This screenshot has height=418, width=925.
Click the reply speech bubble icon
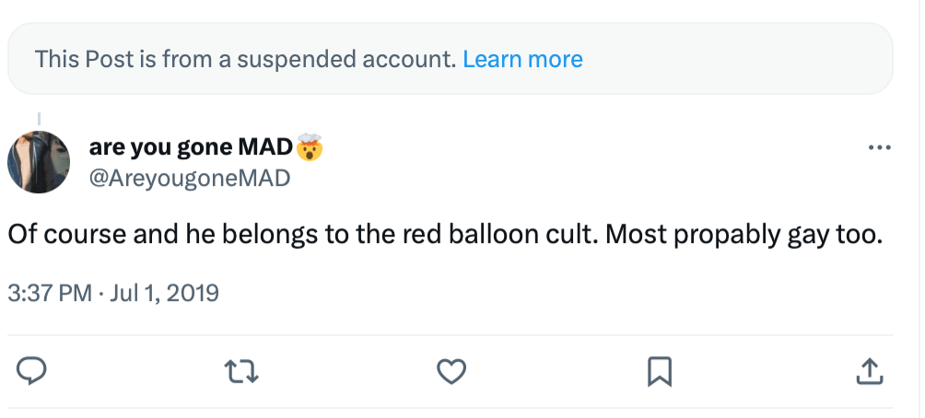point(33,370)
